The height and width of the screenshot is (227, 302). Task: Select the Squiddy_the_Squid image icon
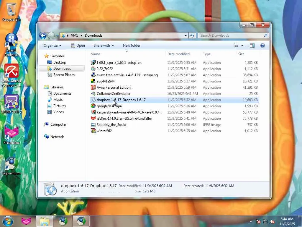click(93, 125)
